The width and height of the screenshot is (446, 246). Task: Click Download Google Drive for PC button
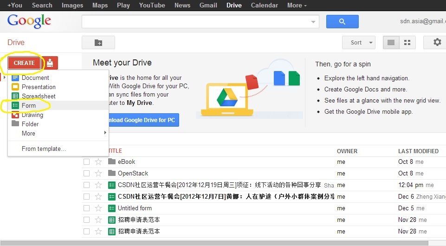(x=144, y=120)
